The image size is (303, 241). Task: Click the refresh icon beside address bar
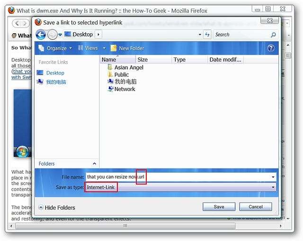207,35
